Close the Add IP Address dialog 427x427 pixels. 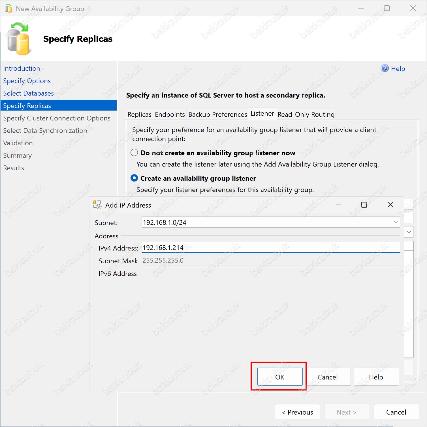pos(390,205)
